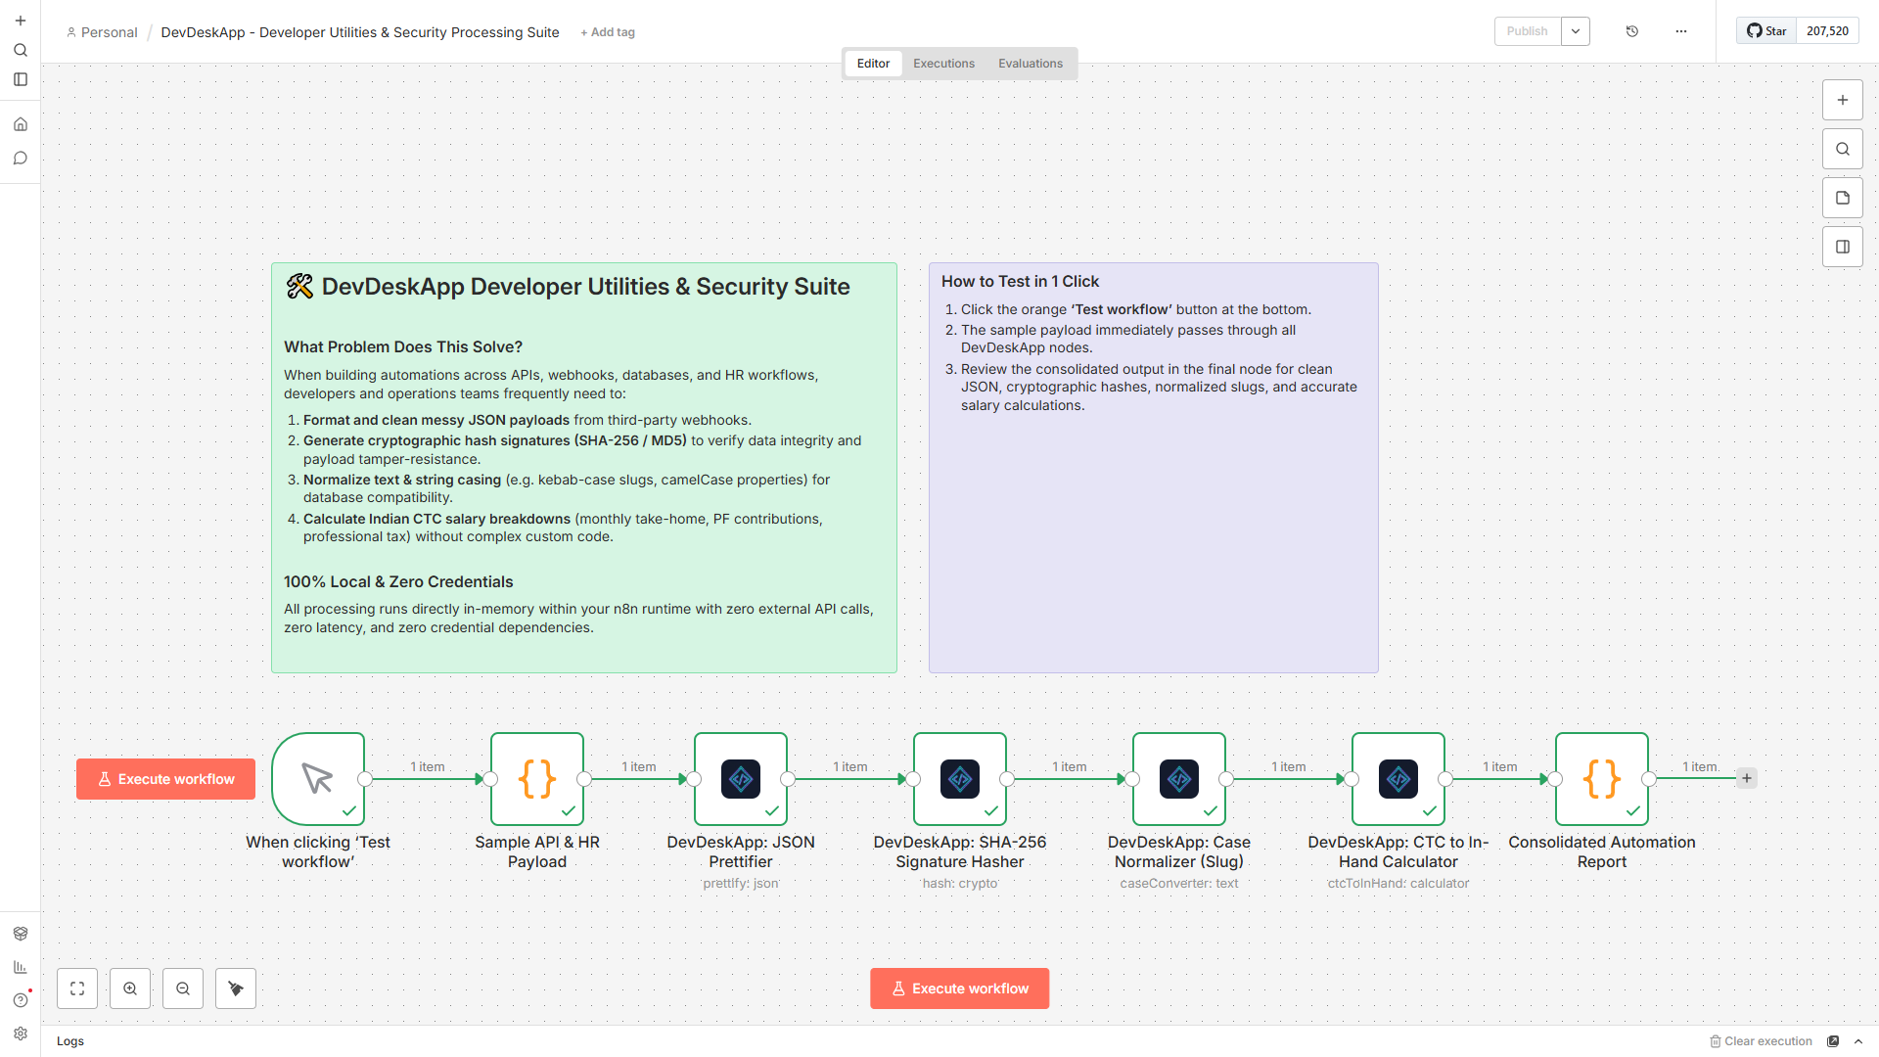Expand the logs panel chevron

pos(1858,1041)
